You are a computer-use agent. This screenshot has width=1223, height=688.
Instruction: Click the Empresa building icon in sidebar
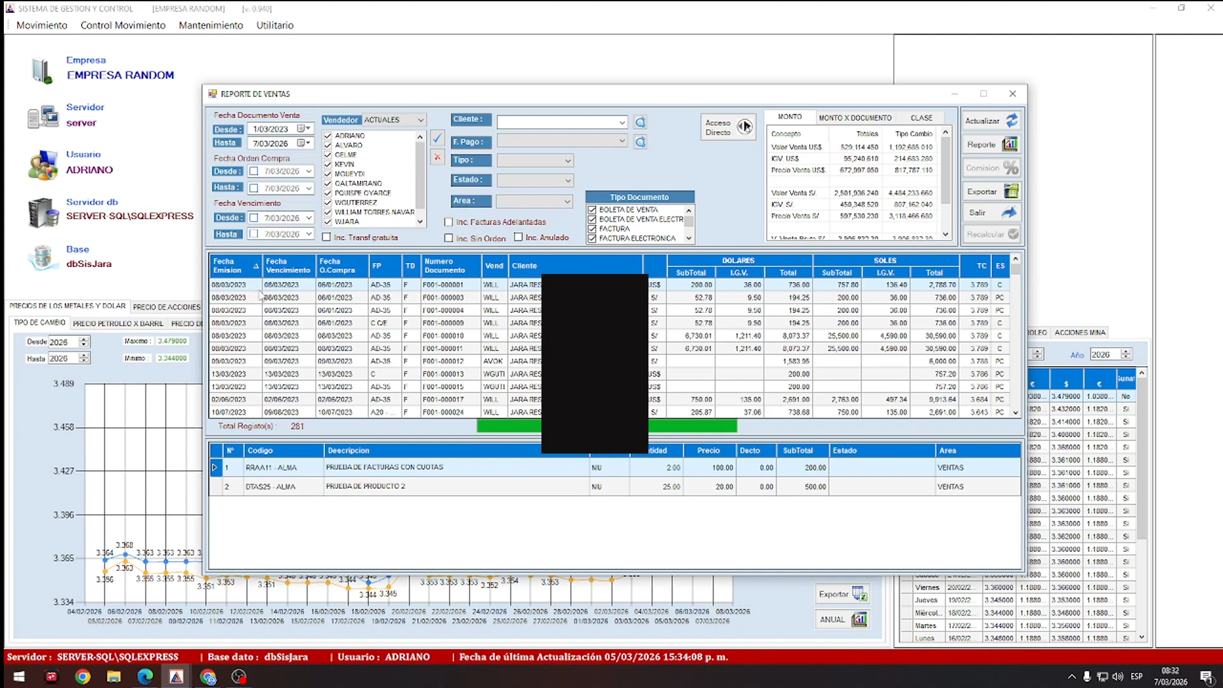42,70
